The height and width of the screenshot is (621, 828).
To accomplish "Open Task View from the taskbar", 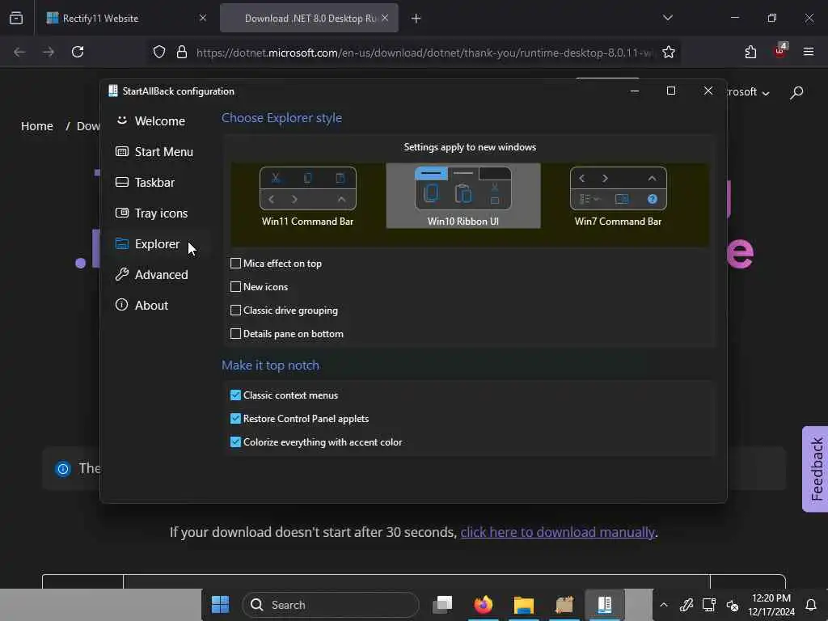I will (x=442, y=605).
